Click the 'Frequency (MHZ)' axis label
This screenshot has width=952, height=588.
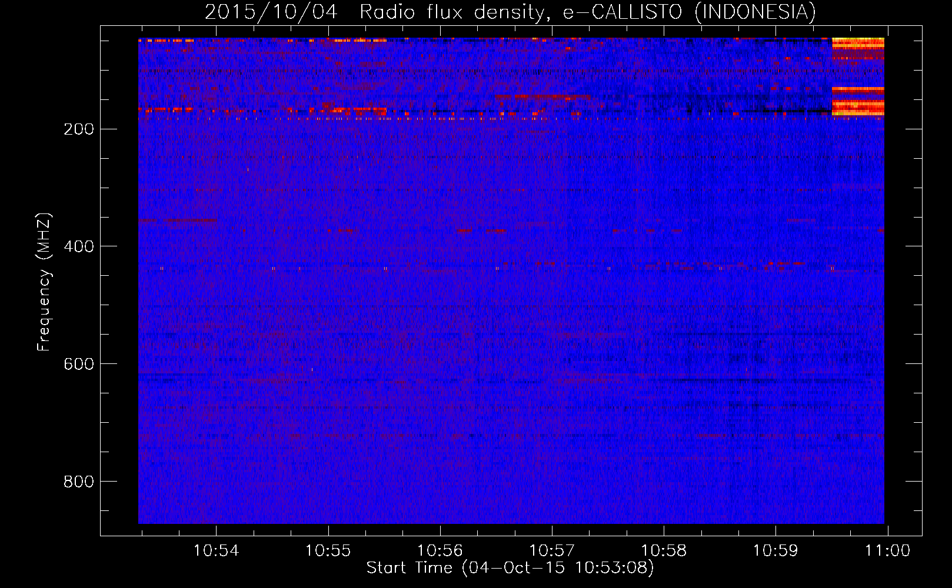click(x=44, y=282)
